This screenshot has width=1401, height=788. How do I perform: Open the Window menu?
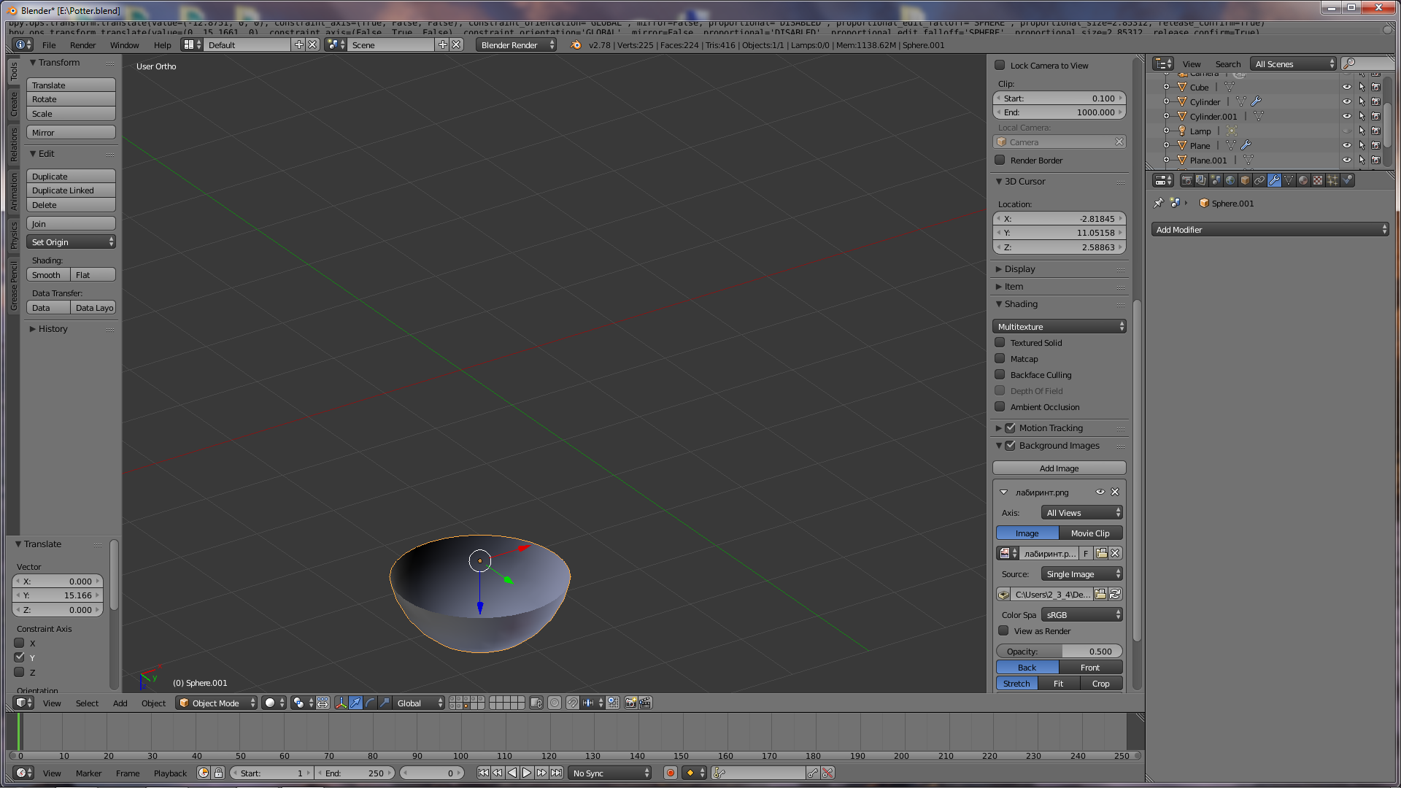pos(124,45)
